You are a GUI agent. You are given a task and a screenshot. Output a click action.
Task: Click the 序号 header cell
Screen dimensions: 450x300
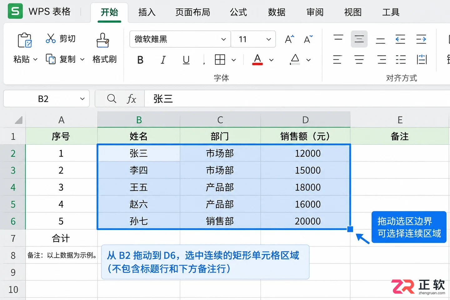click(x=61, y=136)
